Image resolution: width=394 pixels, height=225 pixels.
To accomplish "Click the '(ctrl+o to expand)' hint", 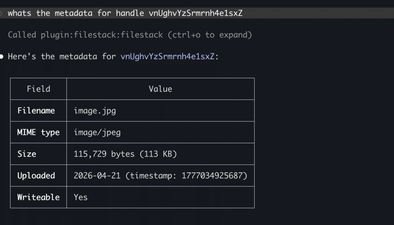I will tap(210, 35).
